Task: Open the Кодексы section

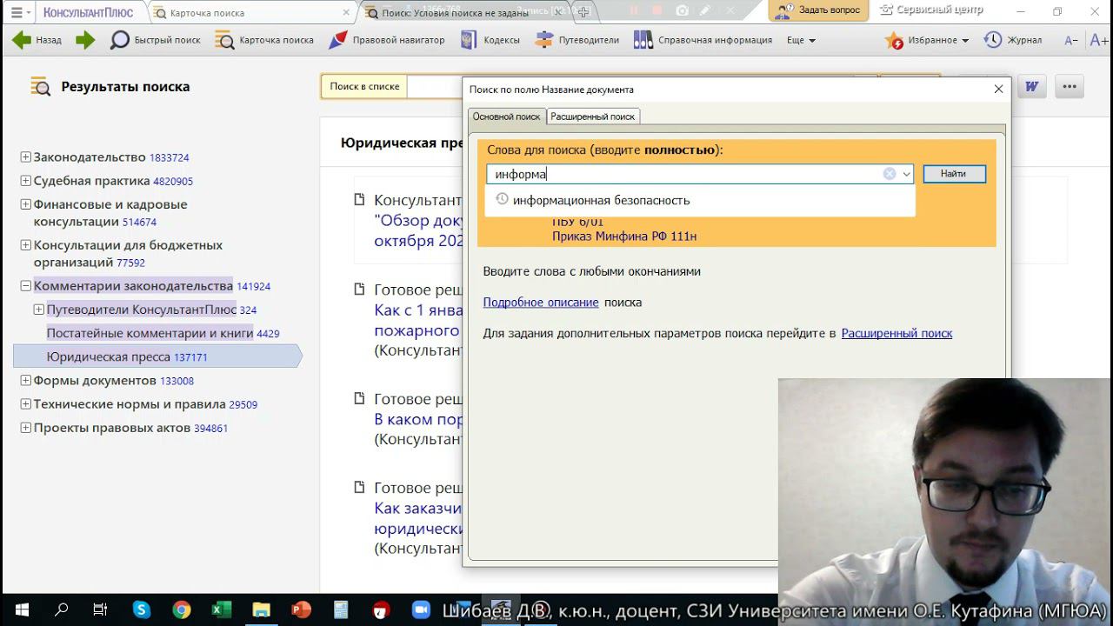Action: pyautogui.click(x=490, y=40)
